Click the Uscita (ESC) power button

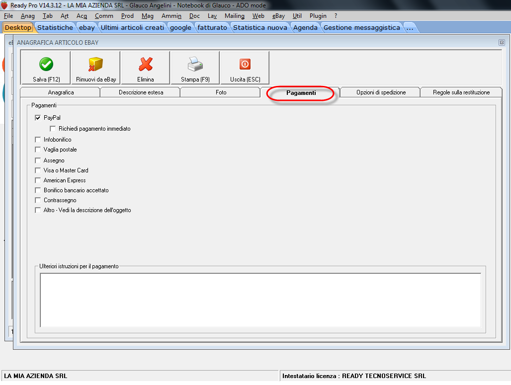pyautogui.click(x=245, y=68)
